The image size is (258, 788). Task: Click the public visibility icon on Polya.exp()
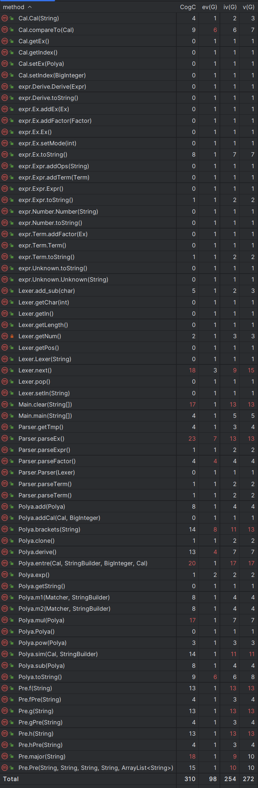click(x=12, y=575)
